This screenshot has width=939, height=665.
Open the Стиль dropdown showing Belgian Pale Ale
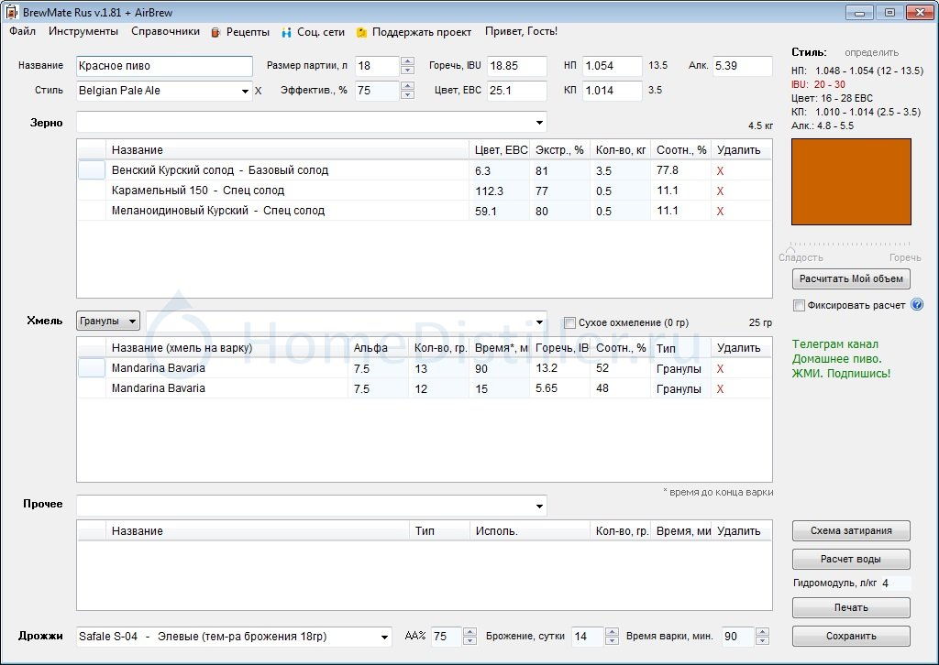pos(245,91)
